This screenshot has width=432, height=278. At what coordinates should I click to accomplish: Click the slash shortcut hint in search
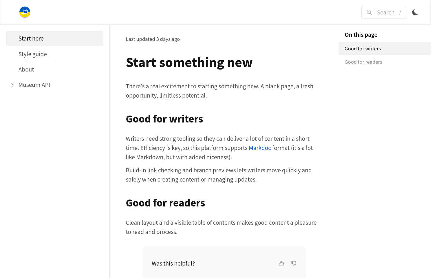(x=400, y=12)
